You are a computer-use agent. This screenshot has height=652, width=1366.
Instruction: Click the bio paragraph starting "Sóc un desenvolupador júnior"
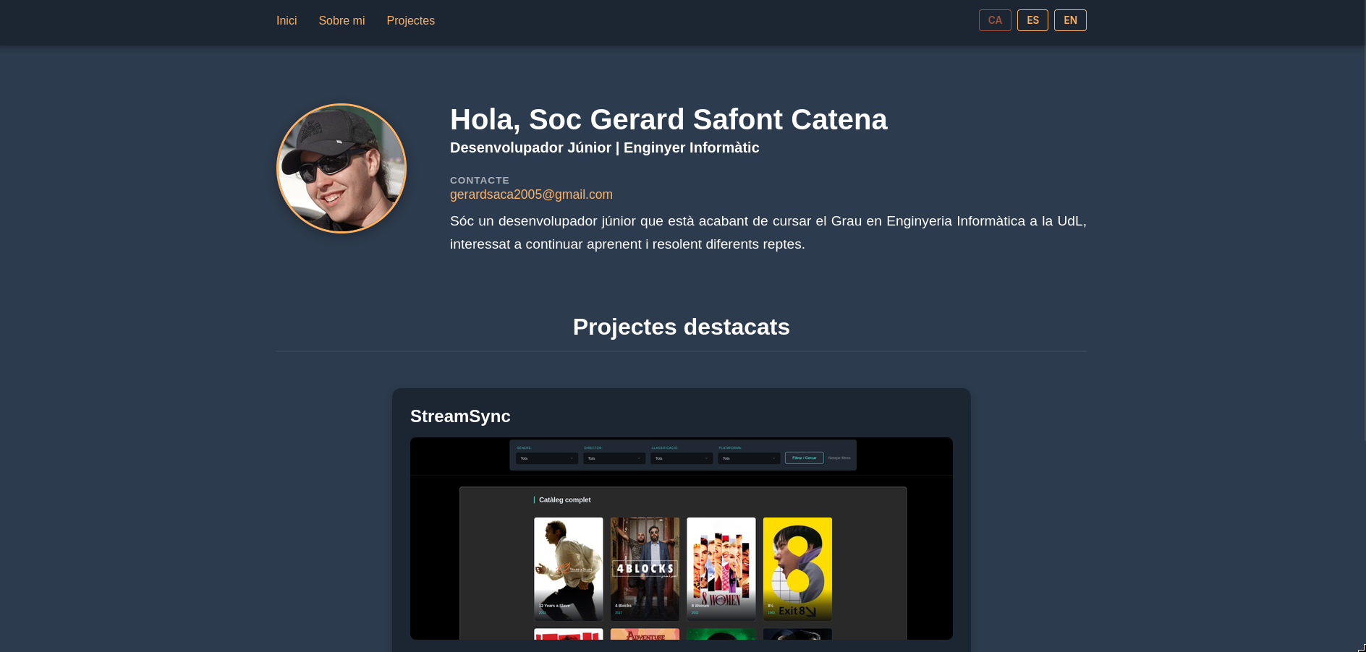click(x=768, y=233)
